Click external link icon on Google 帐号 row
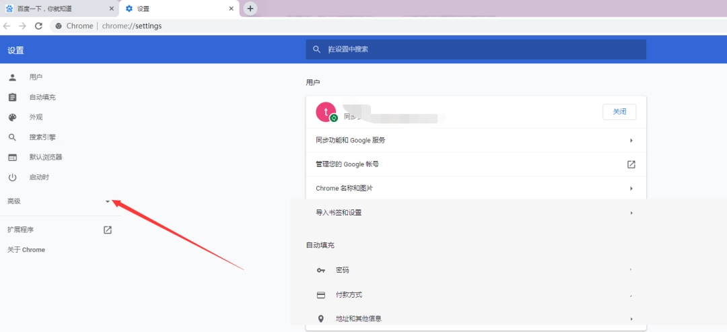Viewport: 727px width, 332px height. coord(631,164)
